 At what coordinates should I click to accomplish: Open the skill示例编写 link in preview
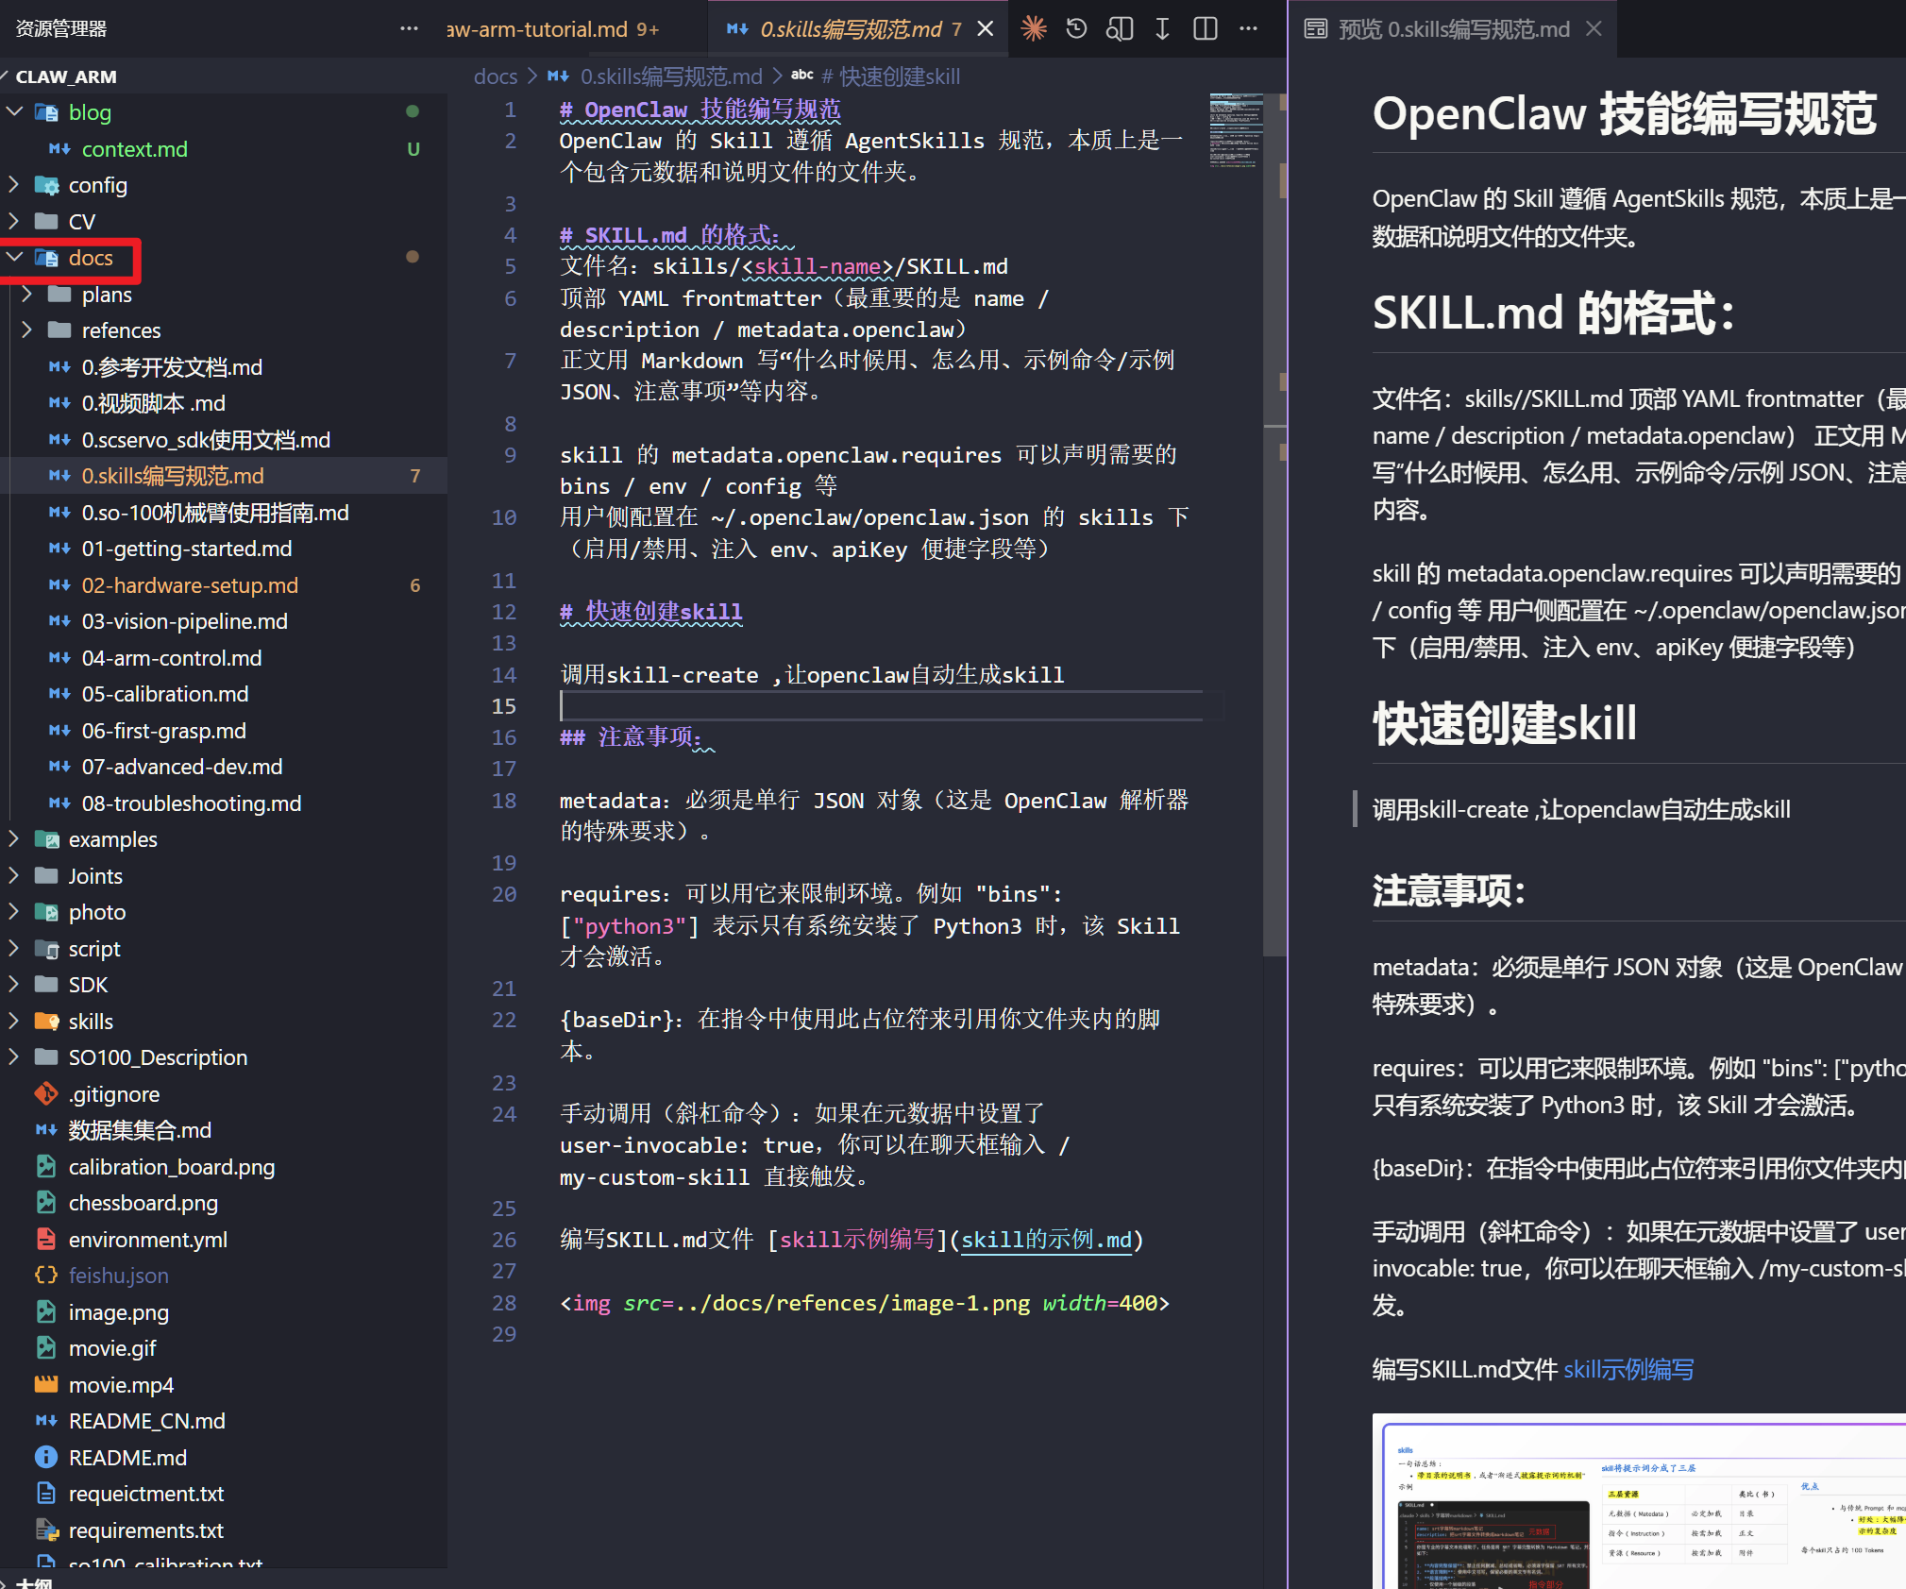pos(1628,1369)
